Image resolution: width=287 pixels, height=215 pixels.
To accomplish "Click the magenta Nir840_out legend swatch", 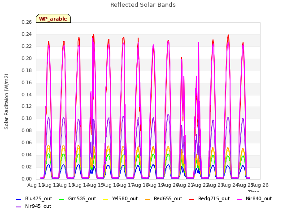I will tap(239, 199).
